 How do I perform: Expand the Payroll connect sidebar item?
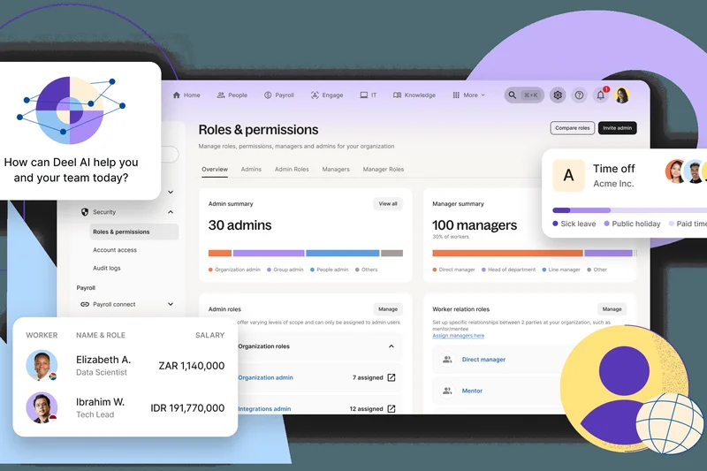[171, 304]
